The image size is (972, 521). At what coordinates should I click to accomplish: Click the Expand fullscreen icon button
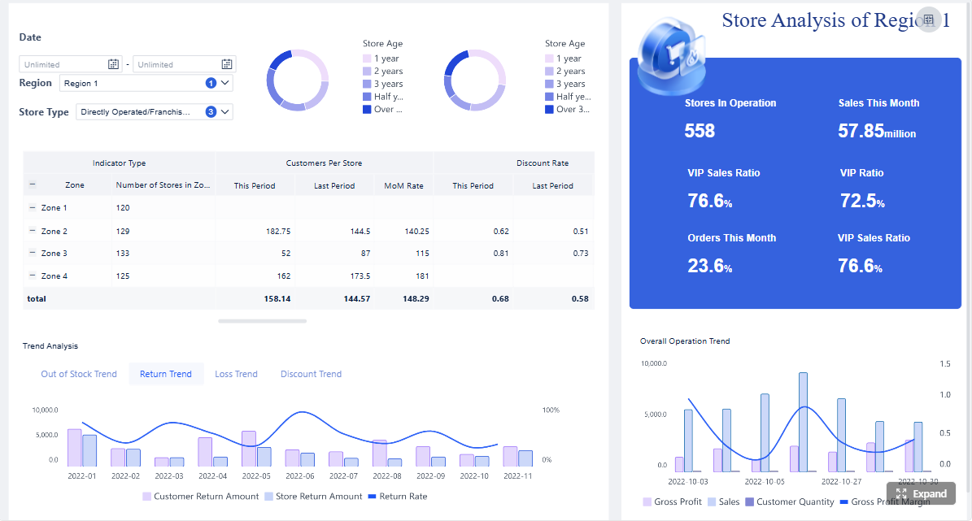pos(922,493)
